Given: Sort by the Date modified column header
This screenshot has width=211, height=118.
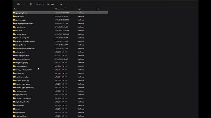Looking at the screenshot, I should tap(59, 9).
